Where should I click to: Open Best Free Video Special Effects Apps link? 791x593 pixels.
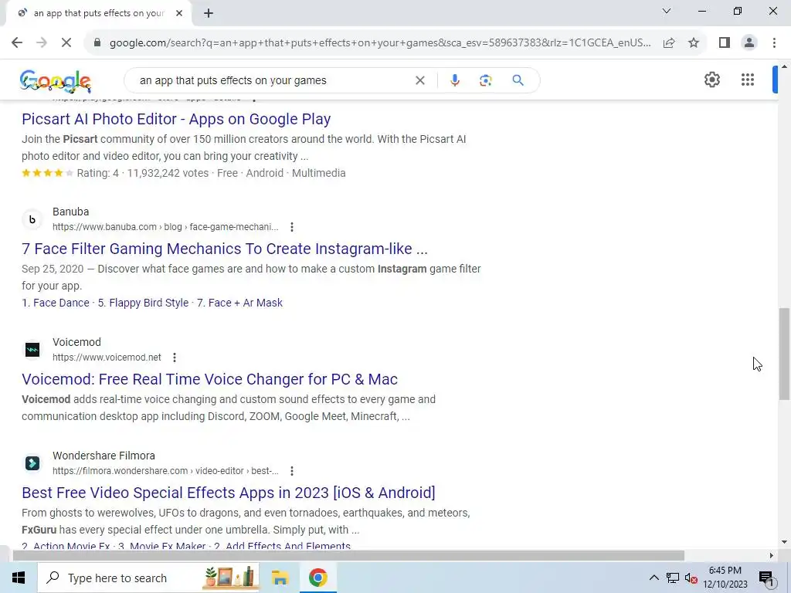[x=228, y=493]
